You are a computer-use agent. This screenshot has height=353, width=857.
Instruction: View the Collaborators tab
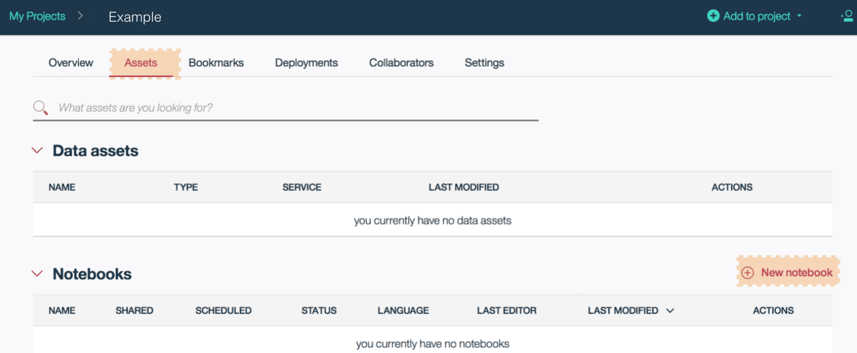(x=401, y=63)
